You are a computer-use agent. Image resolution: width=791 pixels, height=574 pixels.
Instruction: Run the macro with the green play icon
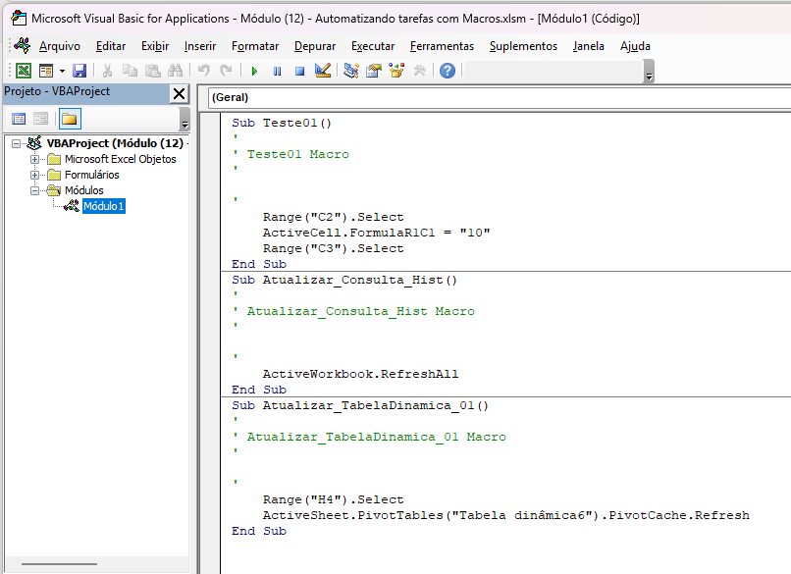[x=254, y=71]
